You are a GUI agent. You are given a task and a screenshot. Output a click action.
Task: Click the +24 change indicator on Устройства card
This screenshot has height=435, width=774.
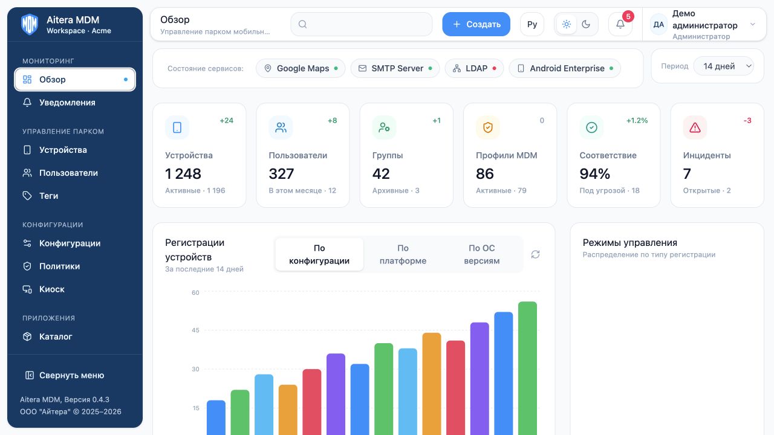click(x=226, y=120)
